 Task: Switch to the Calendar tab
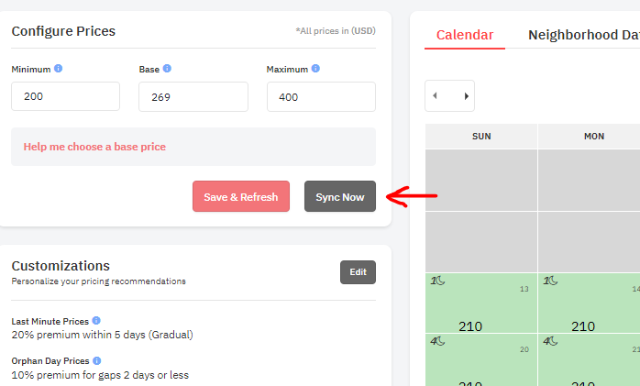464,35
